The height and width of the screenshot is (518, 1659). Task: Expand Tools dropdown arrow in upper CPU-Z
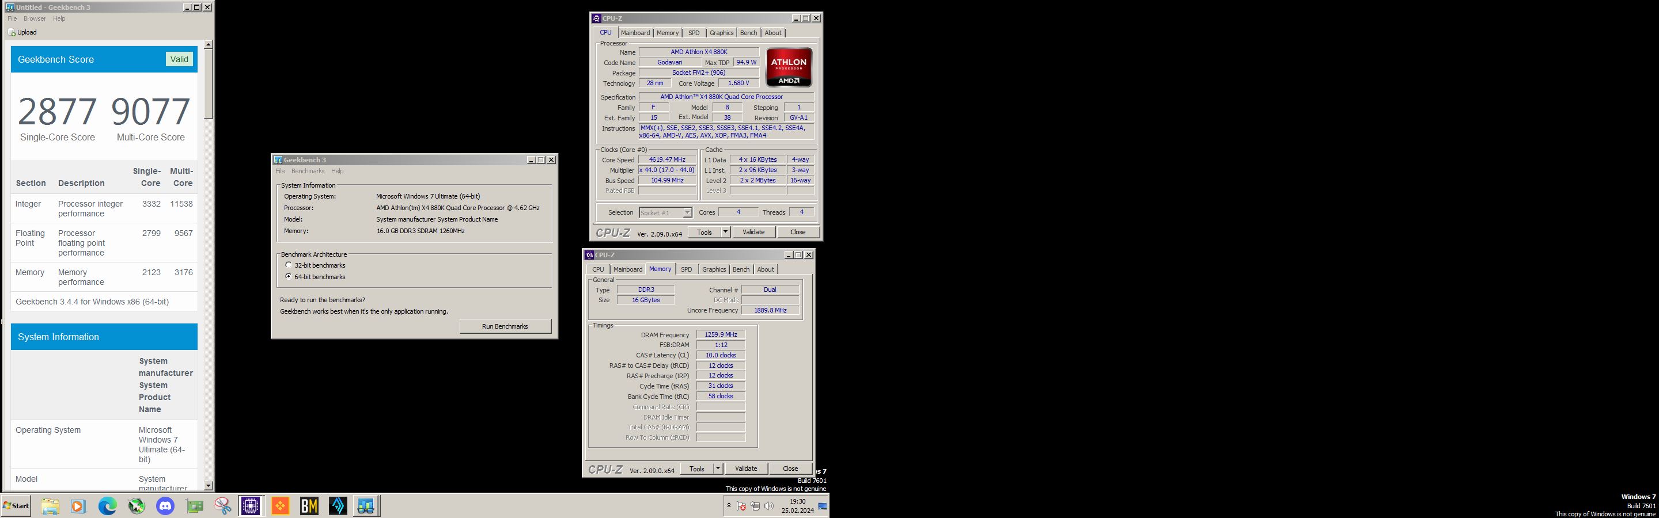click(x=725, y=233)
